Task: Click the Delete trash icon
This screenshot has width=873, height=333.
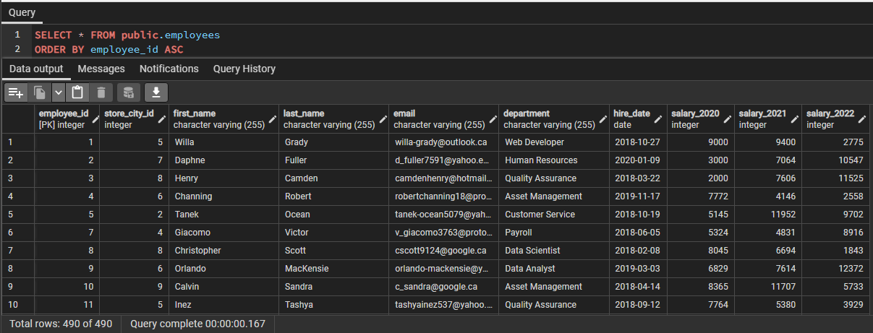Action: tap(101, 92)
